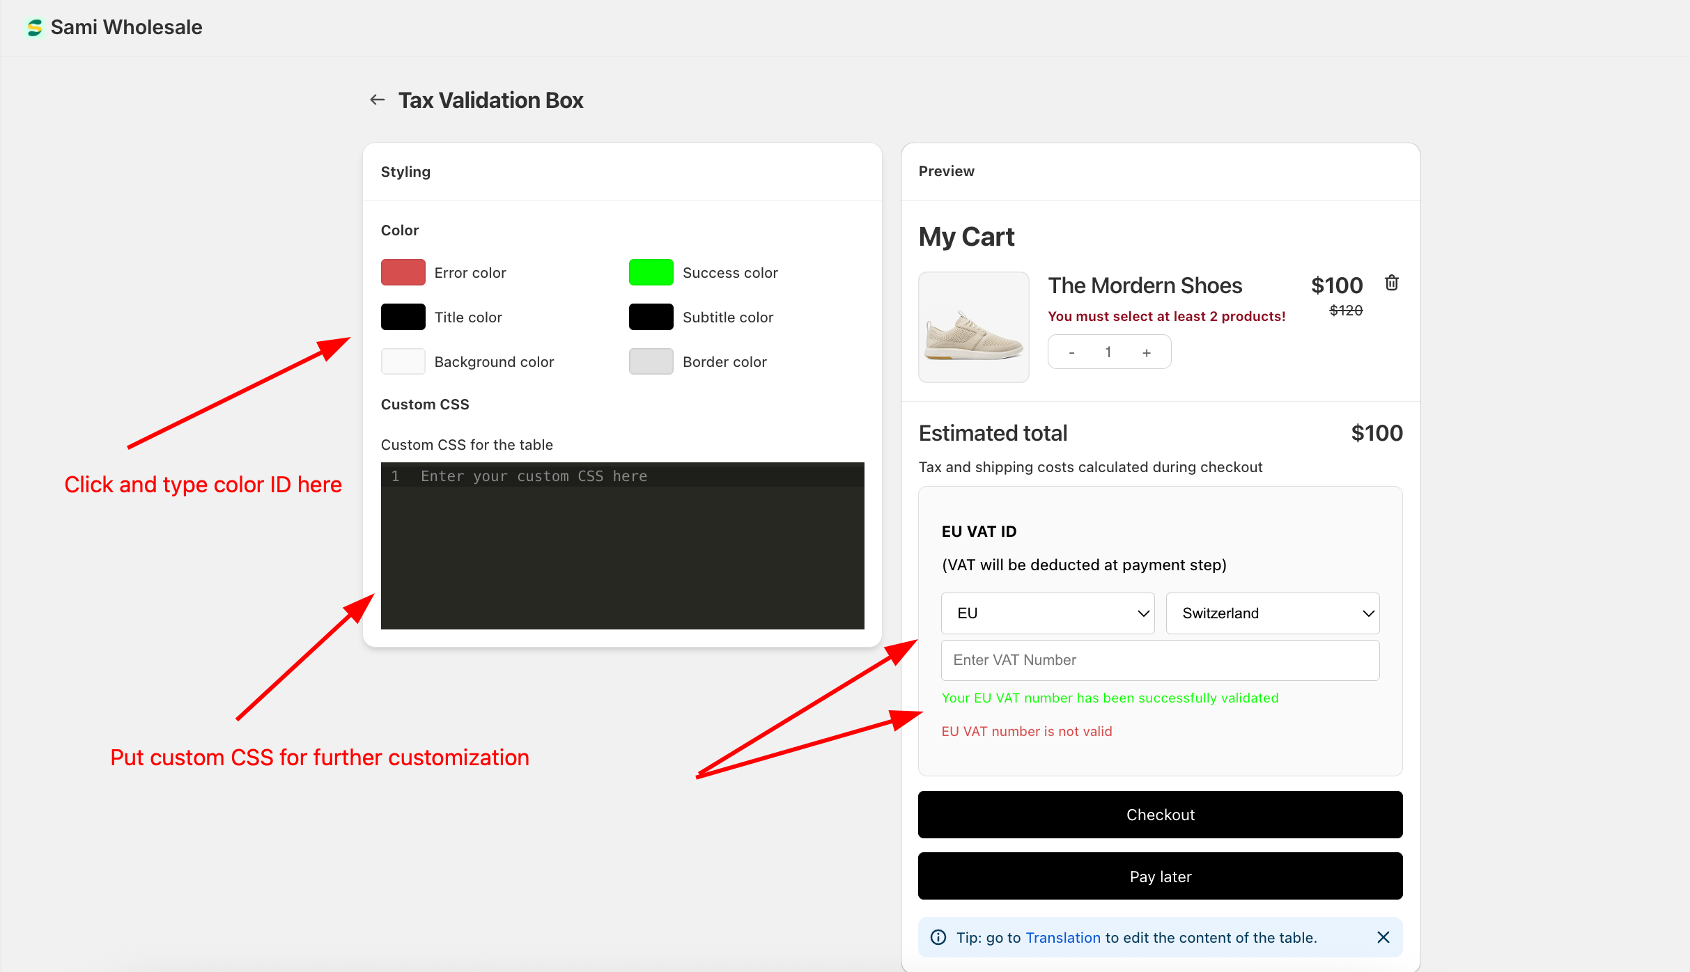This screenshot has height=972, width=1690.
Task: Open the Background color swatch
Action: 403,361
